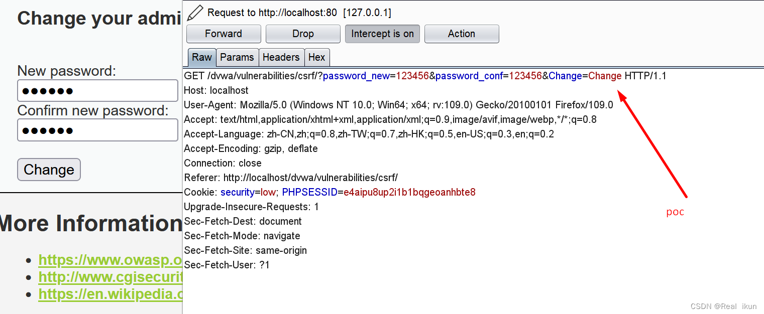Image resolution: width=764 pixels, height=314 pixels.
Task: Click the Accept: text/html header line
Action: 390,120
